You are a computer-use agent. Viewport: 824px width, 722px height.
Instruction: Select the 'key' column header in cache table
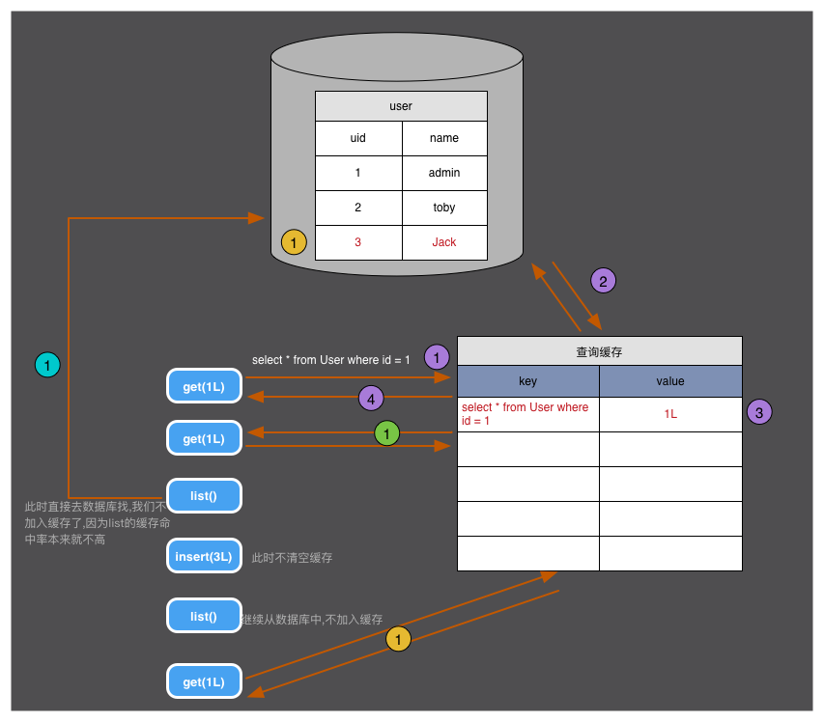tap(528, 381)
